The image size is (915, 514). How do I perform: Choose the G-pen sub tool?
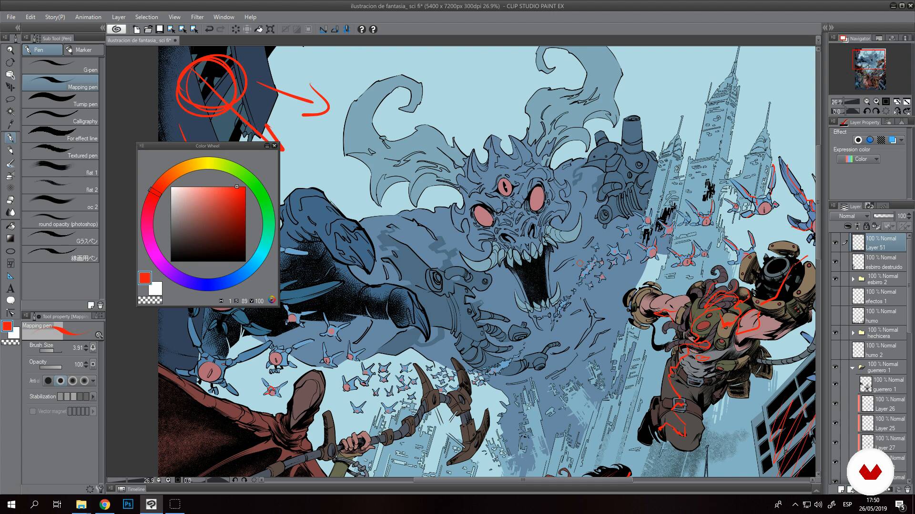point(61,66)
